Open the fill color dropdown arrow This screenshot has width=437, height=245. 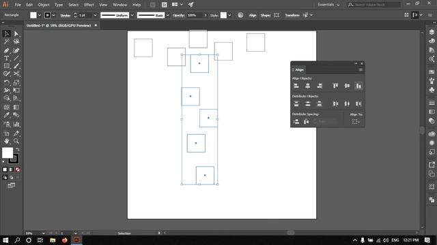[x=40, y=15]
